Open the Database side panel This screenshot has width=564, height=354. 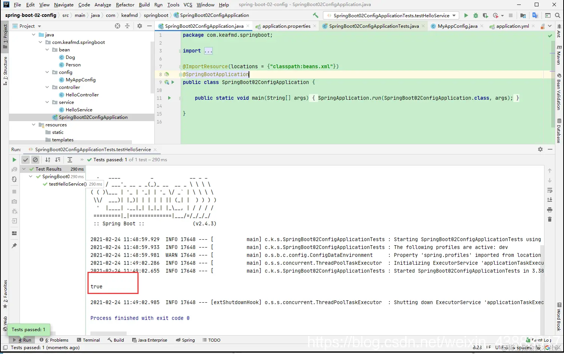point(559,130)
